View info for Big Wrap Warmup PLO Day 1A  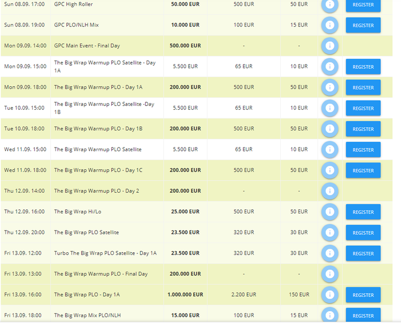[x=329, y=88]
